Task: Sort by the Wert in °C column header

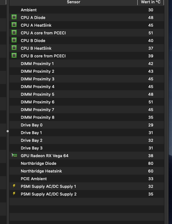Action: coord(151,2)
